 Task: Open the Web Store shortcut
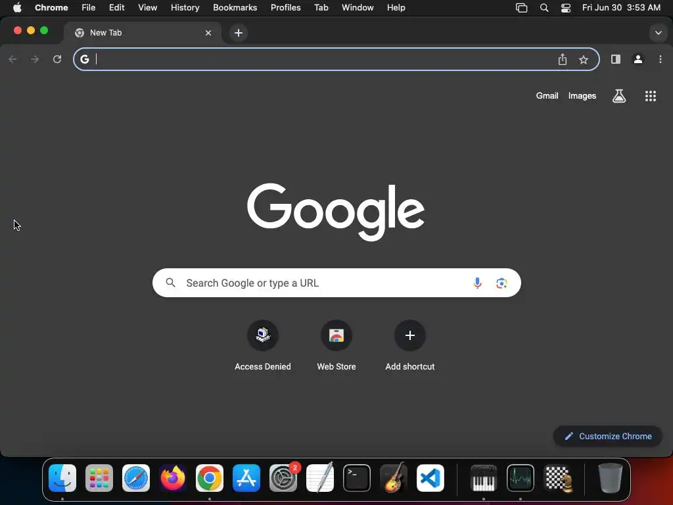336,346
